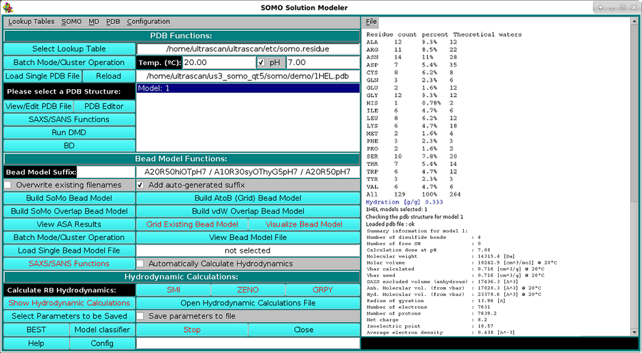642x353 pixels.
Task: Click Build SoMo Bead Model
Action: (x=69, y=198)
